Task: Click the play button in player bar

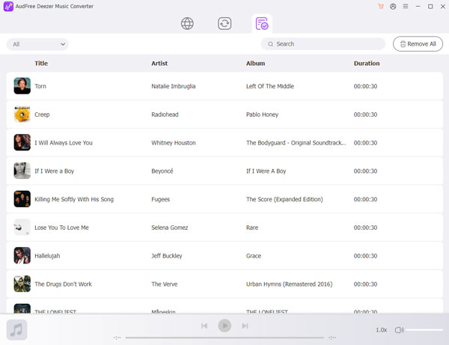Action: [224, 326]
